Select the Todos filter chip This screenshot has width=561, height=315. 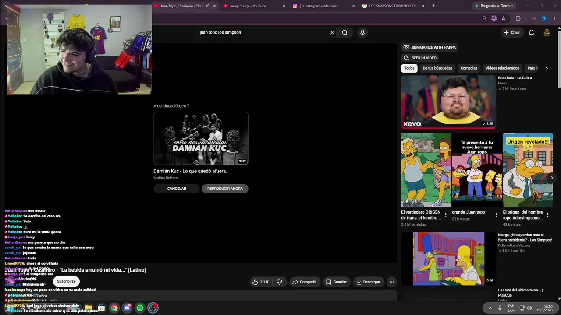point(409,68)
